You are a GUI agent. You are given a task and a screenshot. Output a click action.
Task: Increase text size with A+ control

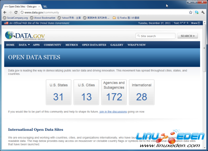pos(181,23)
